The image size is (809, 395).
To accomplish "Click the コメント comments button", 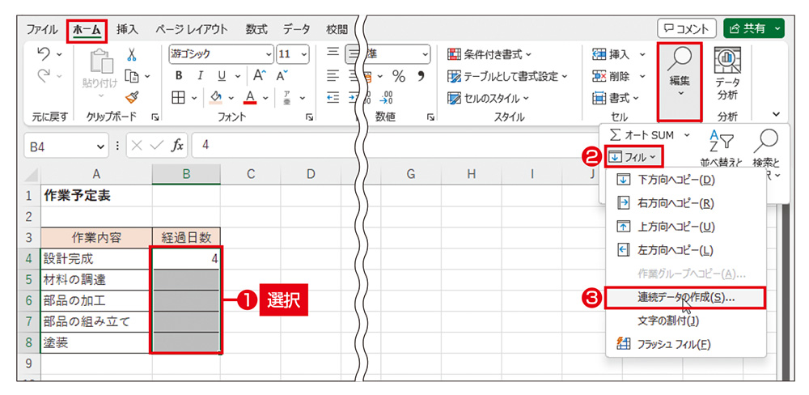I will click(x=686, y=29).
